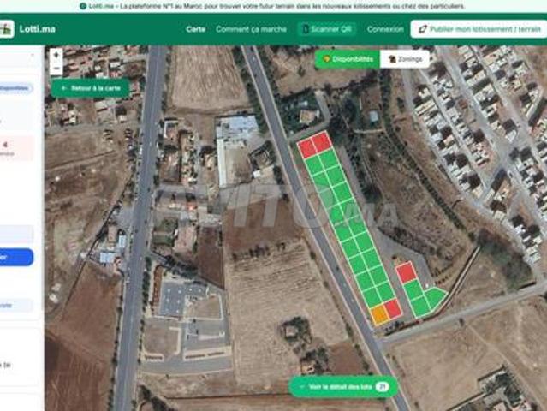Select the irregular-shaped green lot in small cluster
547x411 pixels.
[x=435, y=298]
